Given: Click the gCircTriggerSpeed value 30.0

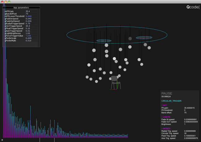Looking at the screenshot, I should [28, 26].
